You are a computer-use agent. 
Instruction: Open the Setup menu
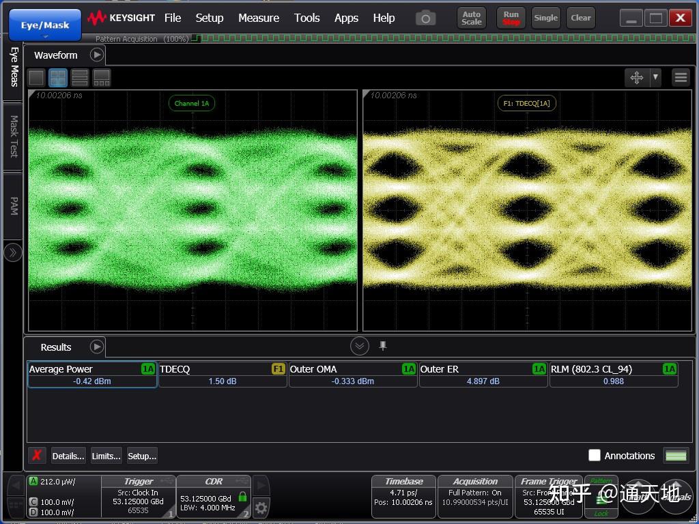point(210,18)
